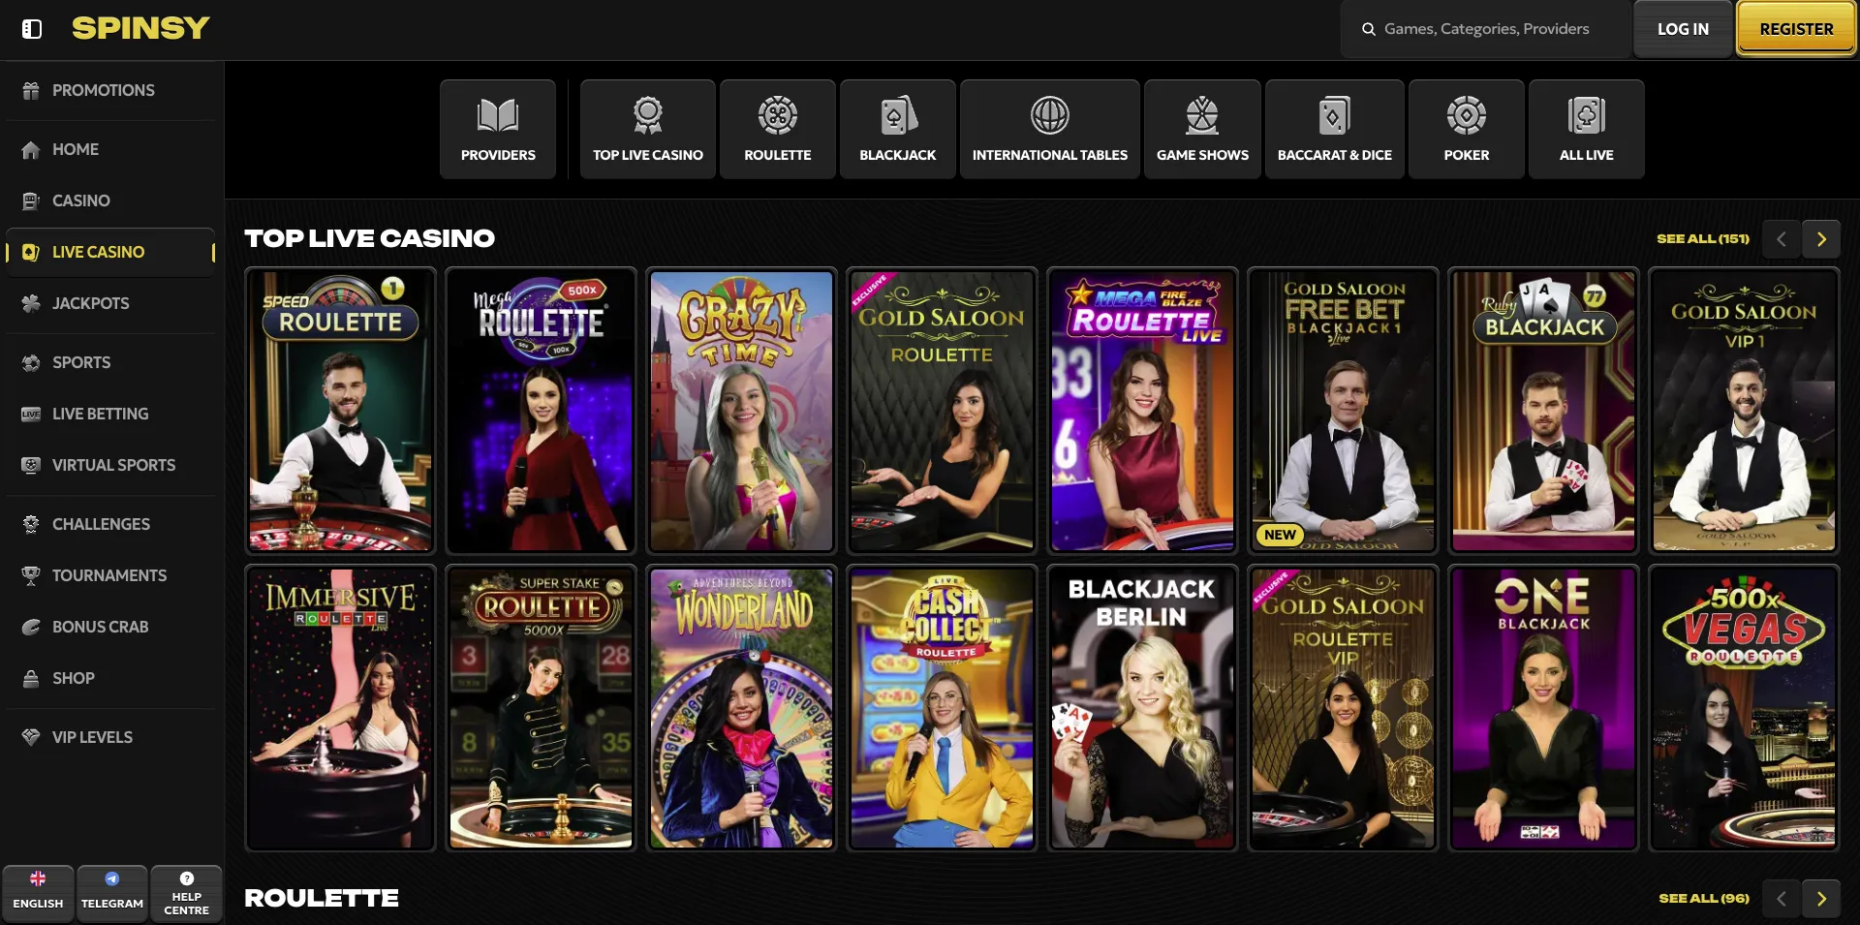Image resolution: width=1860 pixels, height=925 pixels.
Task: Open 500x Vegas Roulette game
Action: [x=1744, y=708]
